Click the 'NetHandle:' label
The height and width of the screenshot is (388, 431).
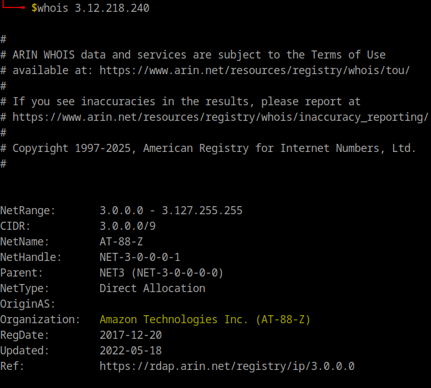point(30,257)
